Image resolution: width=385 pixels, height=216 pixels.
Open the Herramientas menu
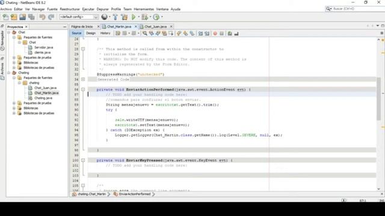(x=144, y=9)
